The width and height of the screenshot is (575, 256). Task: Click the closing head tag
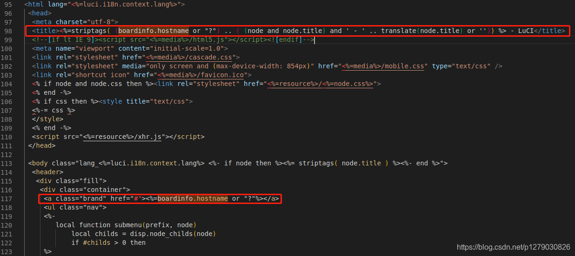coord(42,146)
